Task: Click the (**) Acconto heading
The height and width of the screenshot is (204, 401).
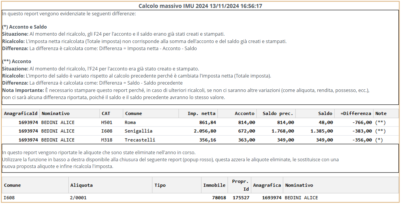Action: [x=16, y=61]
